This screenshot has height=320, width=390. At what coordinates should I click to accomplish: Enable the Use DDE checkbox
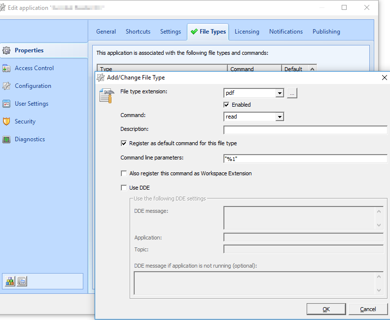click(x=124, y=188)
